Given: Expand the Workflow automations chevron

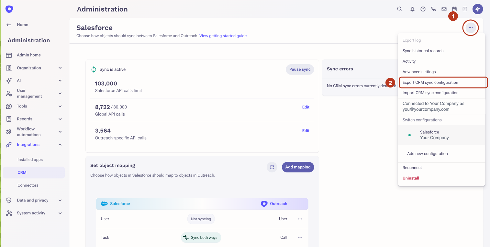Looking at the screenshot, I should 60,132.
